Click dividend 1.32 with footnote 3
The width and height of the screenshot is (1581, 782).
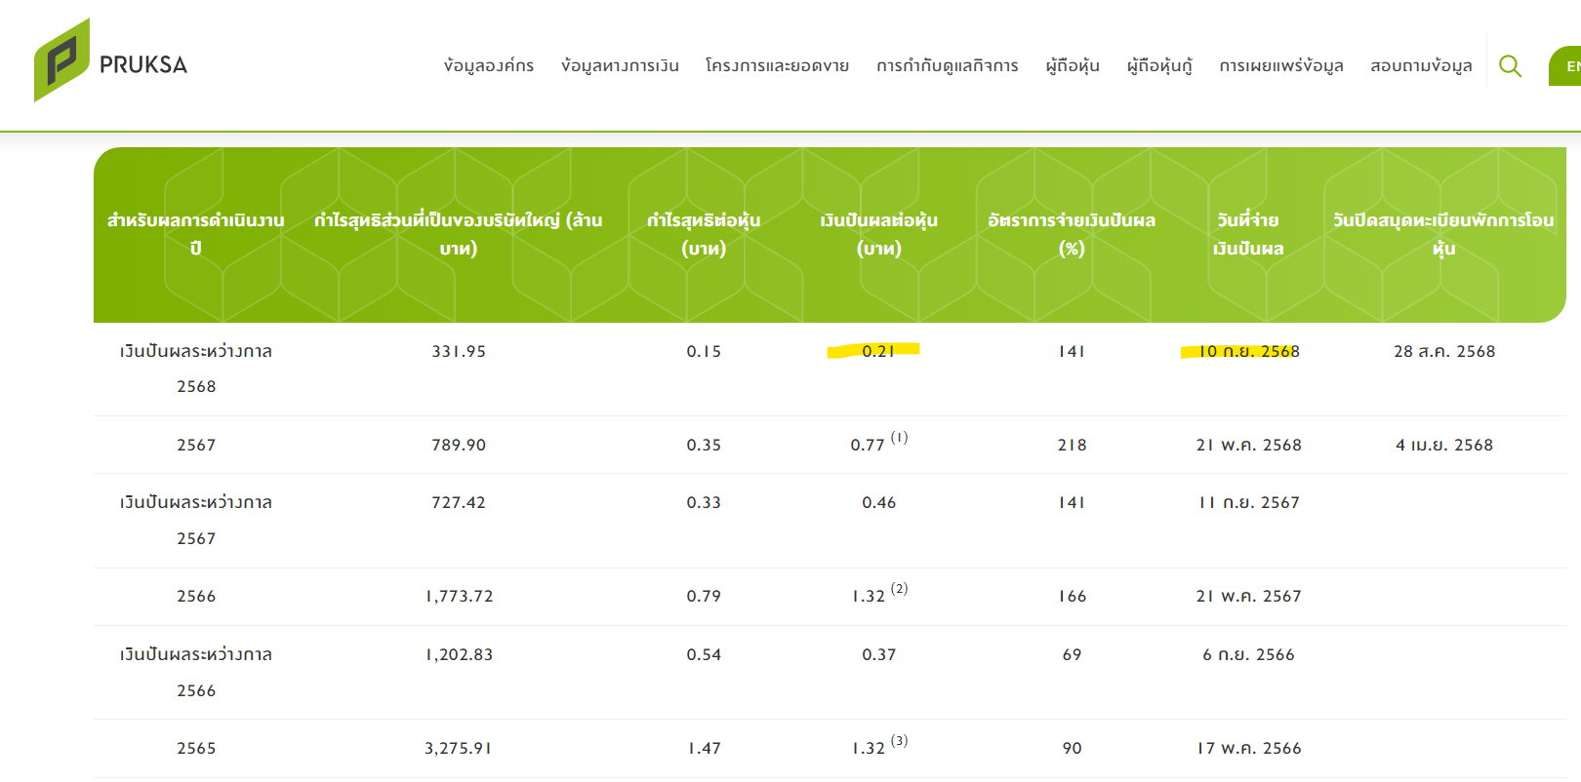point(879,746)
